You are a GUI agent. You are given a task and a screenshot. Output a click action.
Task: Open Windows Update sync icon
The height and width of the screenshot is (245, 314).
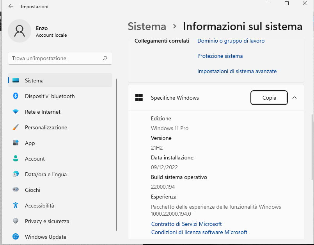[16, 236]
